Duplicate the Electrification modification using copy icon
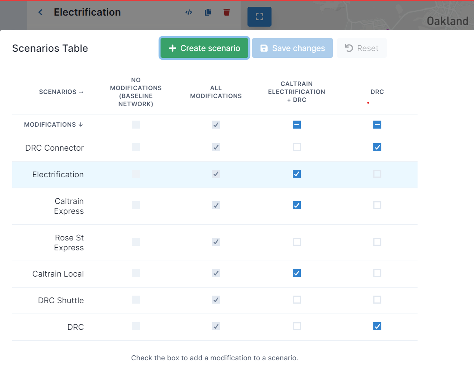This screenshot has width=474, height=374. click(x=207, y=12)
